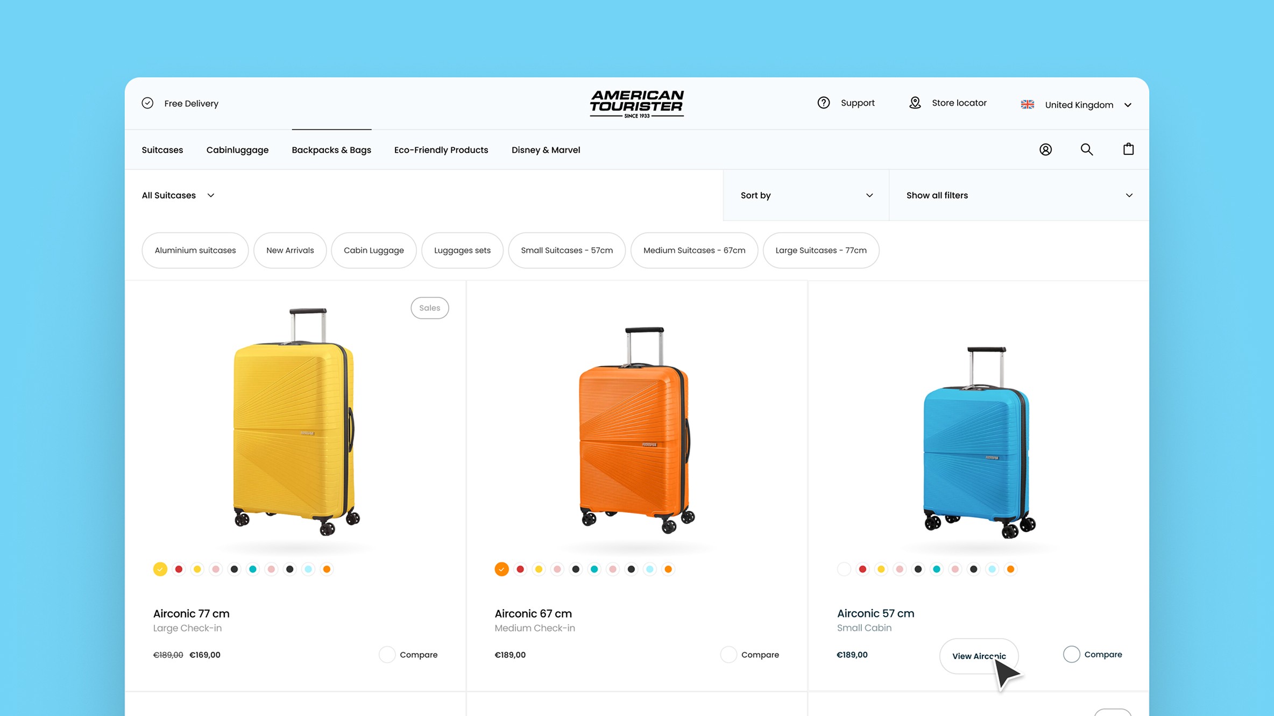Open the Disney & Marvel menu
This screenshot has width=1274, height=716.
546,150
